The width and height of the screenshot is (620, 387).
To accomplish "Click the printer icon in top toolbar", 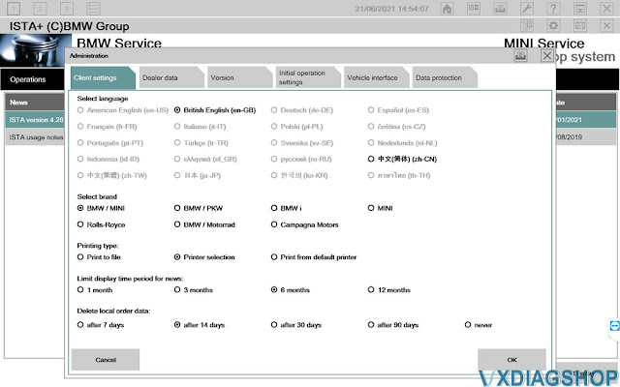I will point(500,9).
